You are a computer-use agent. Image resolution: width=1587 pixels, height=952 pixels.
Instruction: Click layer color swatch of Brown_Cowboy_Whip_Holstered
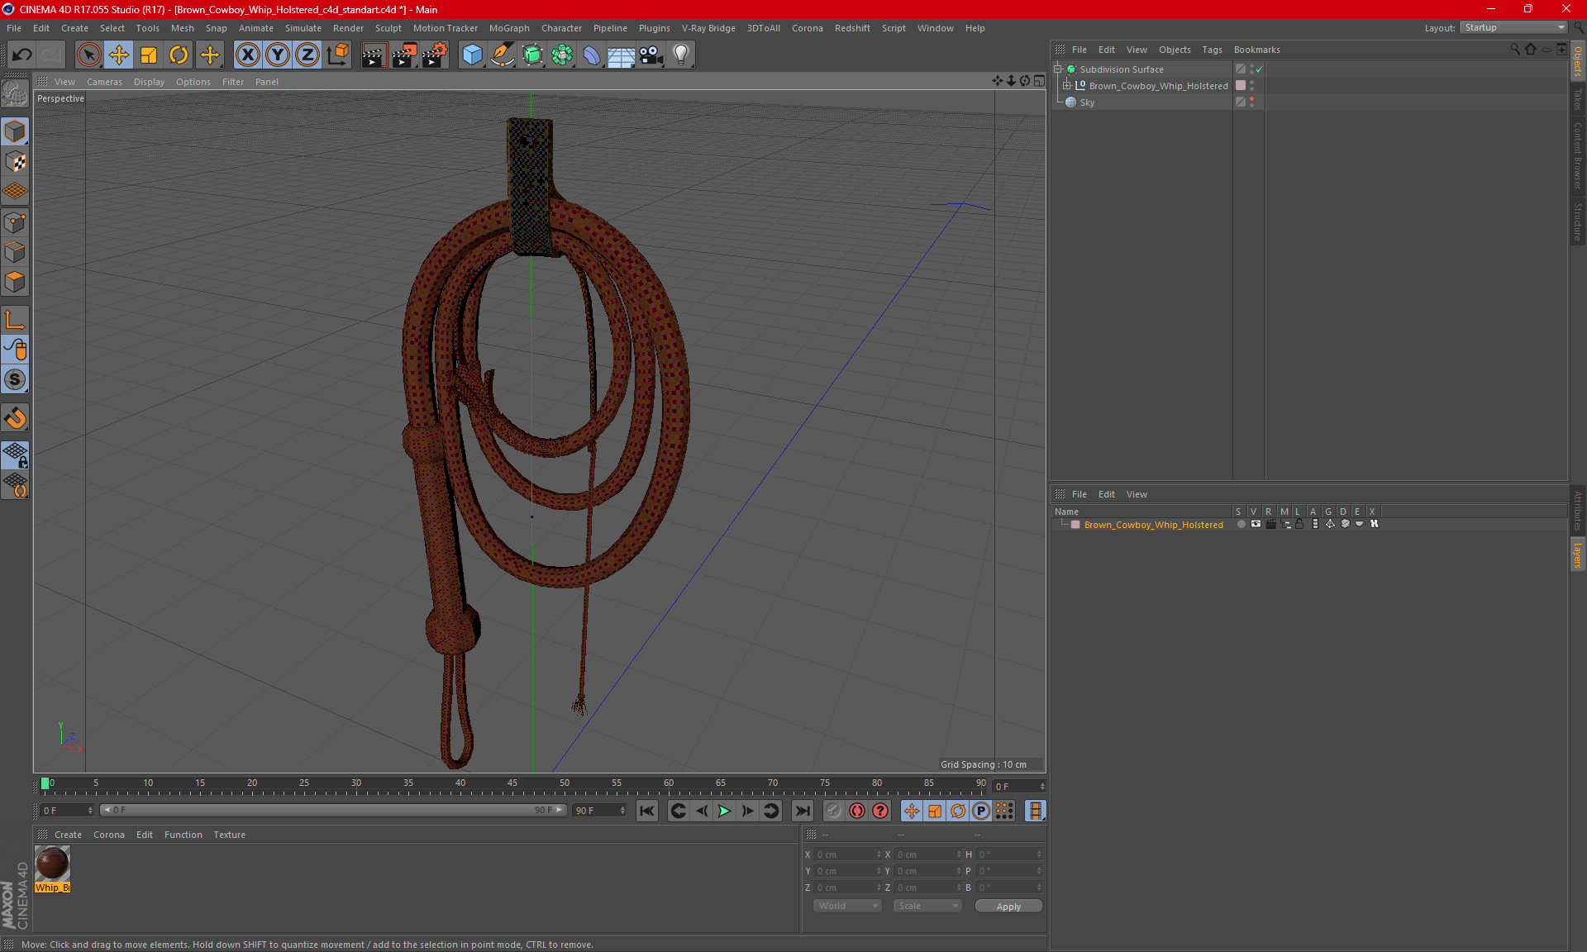pos(1075,525)
